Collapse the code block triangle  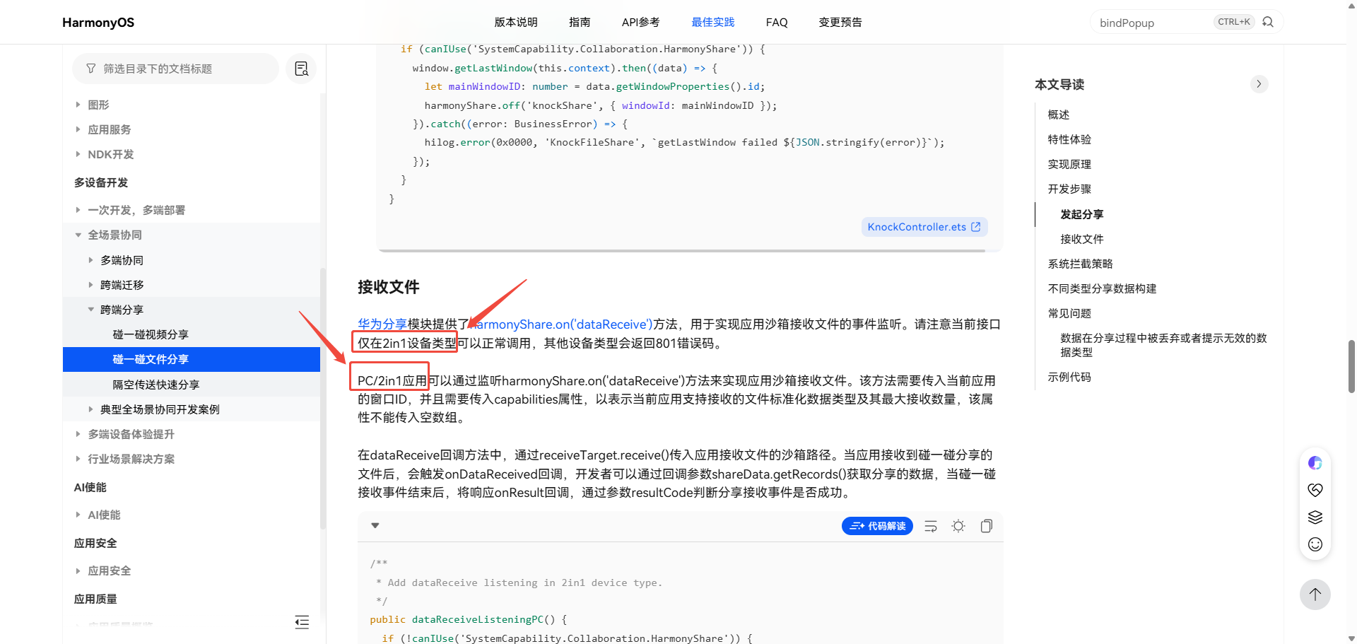[x=375, y=526]
